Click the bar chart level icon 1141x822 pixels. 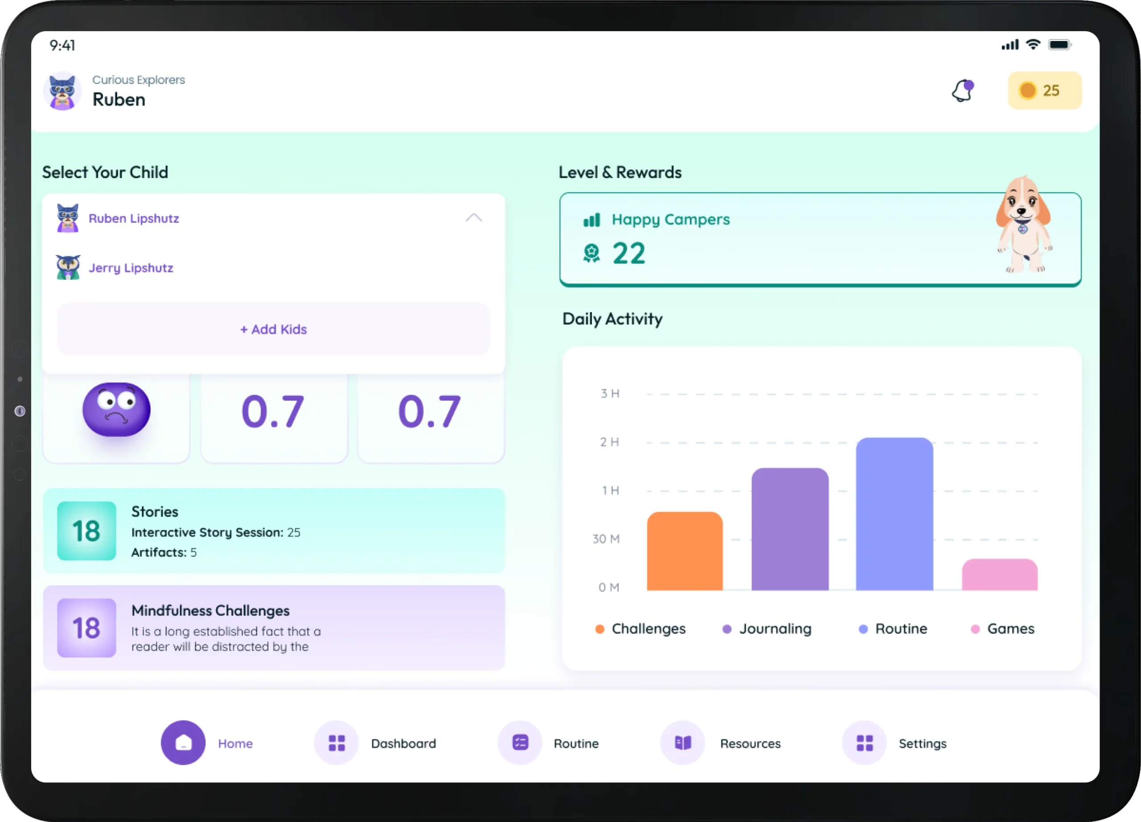coord(591,220)
